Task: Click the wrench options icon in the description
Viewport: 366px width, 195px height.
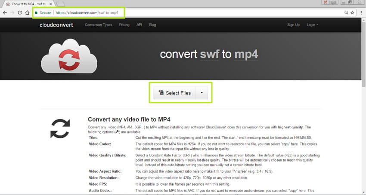Action: click(x=117, y=132)
